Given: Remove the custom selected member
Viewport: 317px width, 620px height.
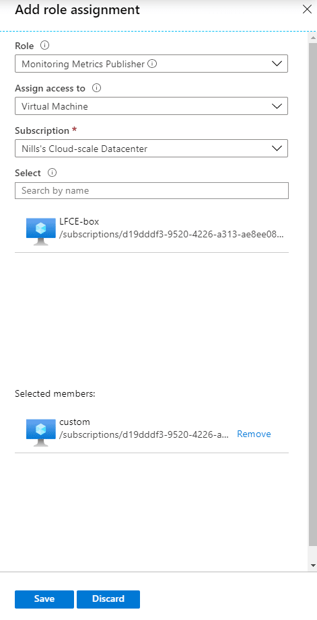Looking at the screenshot, I should (x=254, y=434).
